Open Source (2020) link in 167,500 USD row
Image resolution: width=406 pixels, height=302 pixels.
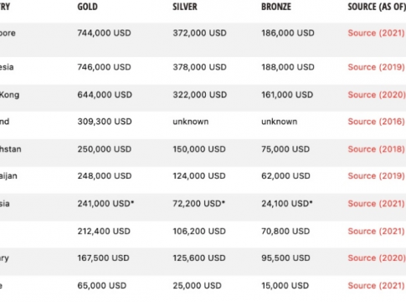pos(376,258)
